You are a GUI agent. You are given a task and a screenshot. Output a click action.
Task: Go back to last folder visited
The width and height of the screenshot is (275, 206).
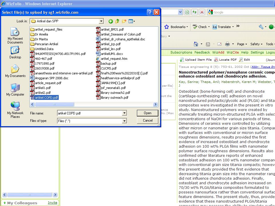coord(111,21)
